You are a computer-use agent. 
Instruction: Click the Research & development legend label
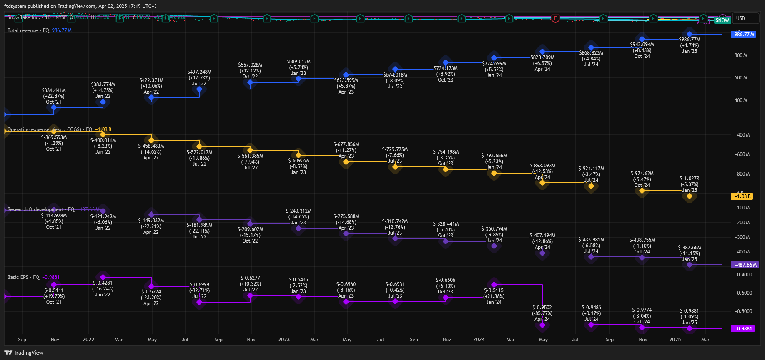(x=41, y=209)
